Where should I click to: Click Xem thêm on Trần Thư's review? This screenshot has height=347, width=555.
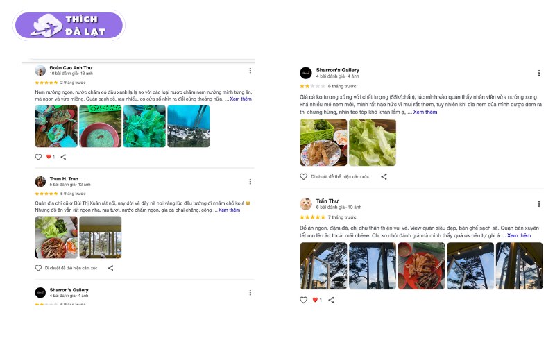[519, 235]
